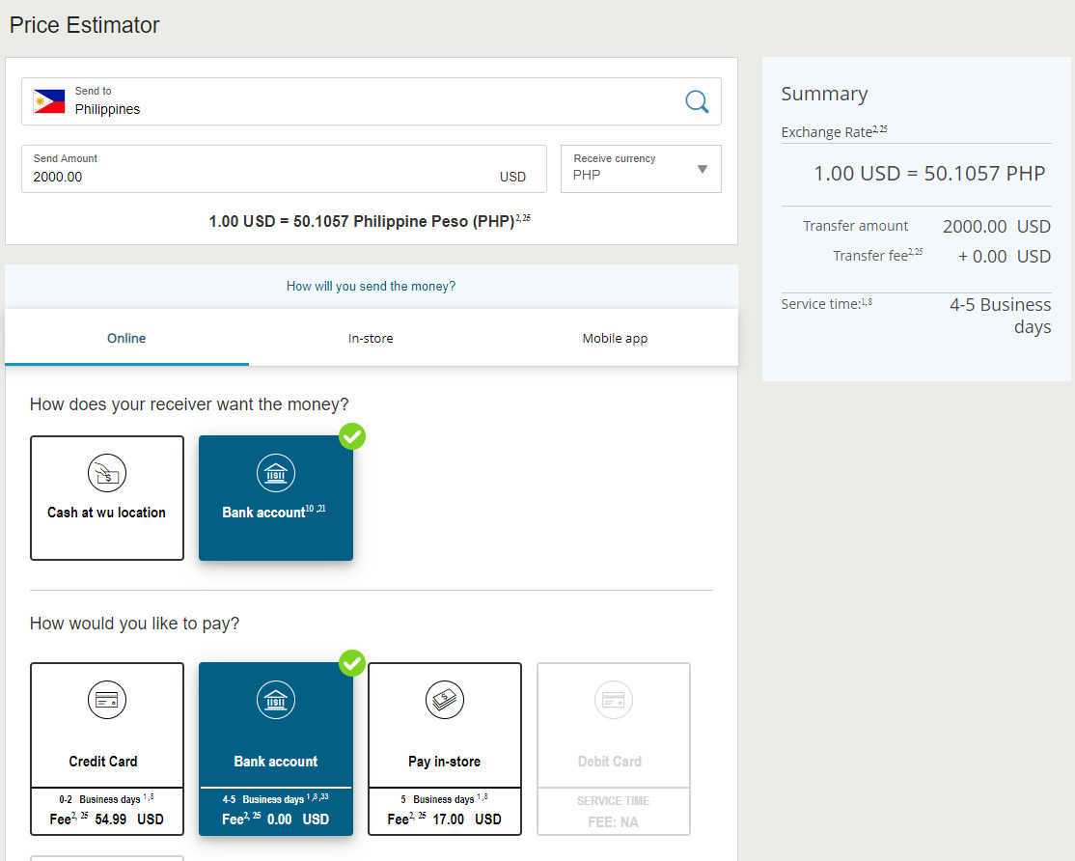
Task: Click the Price Estimator heading
Action: (84, 25)
